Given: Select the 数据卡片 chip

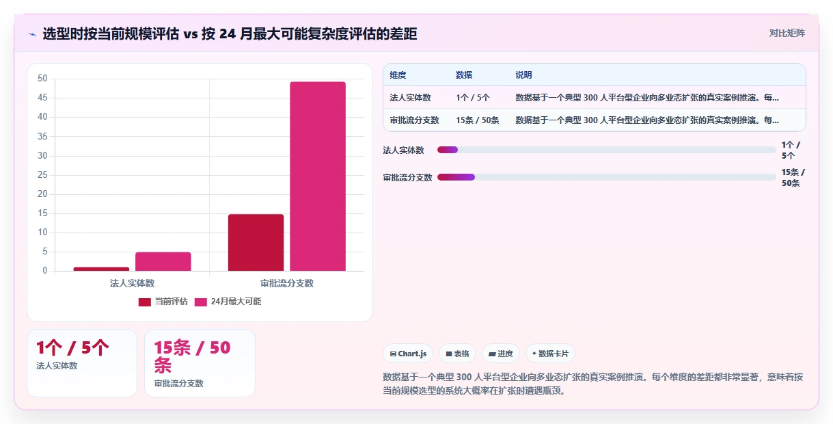Looking at the screenshot, I should point(550,354).
